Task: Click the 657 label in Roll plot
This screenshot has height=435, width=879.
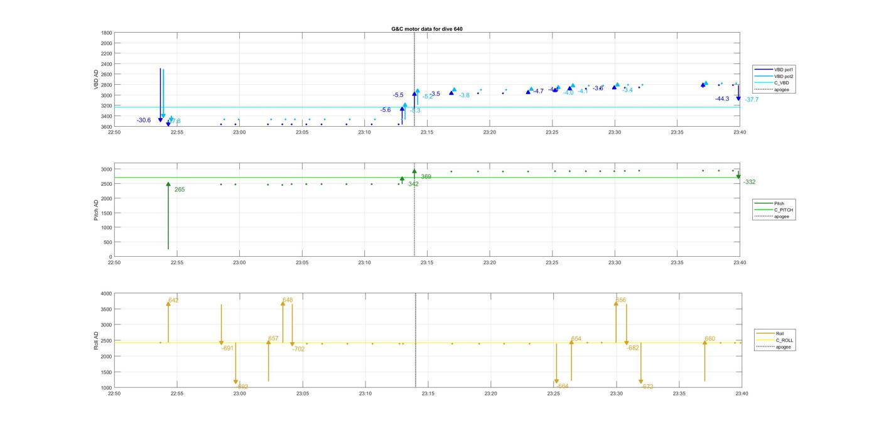Action: (273, 339)
